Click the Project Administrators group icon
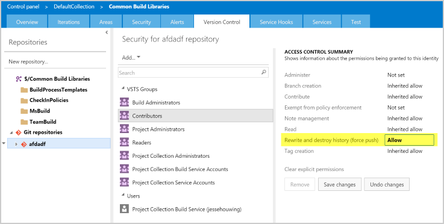 point(124,129)
